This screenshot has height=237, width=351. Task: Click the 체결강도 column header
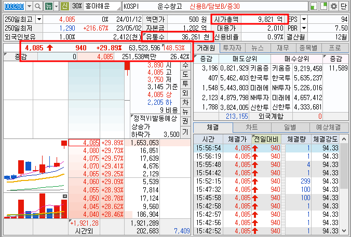[325, 140]
